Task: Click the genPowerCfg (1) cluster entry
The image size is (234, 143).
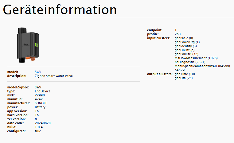Action: click(187, 42)
